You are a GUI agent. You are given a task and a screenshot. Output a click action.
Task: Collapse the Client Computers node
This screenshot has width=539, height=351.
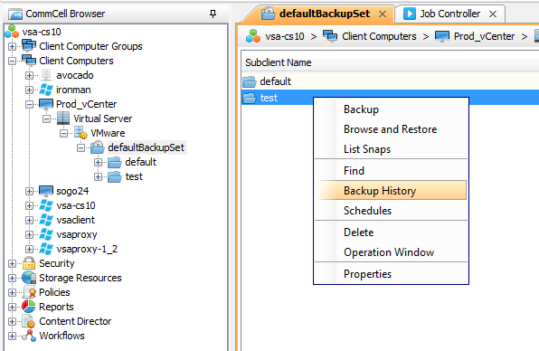(12, 61)
